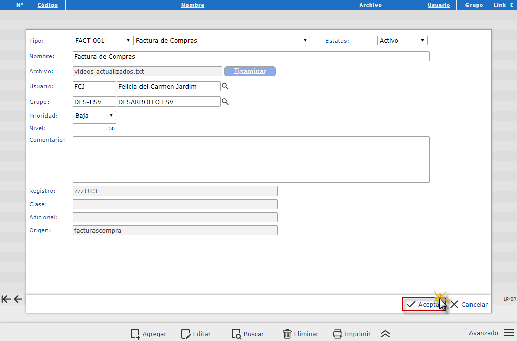Image resolution: width=517 pixels, height=341 pixels.
Task: Click the Buscar toolbar button
Action: [248, 334]
